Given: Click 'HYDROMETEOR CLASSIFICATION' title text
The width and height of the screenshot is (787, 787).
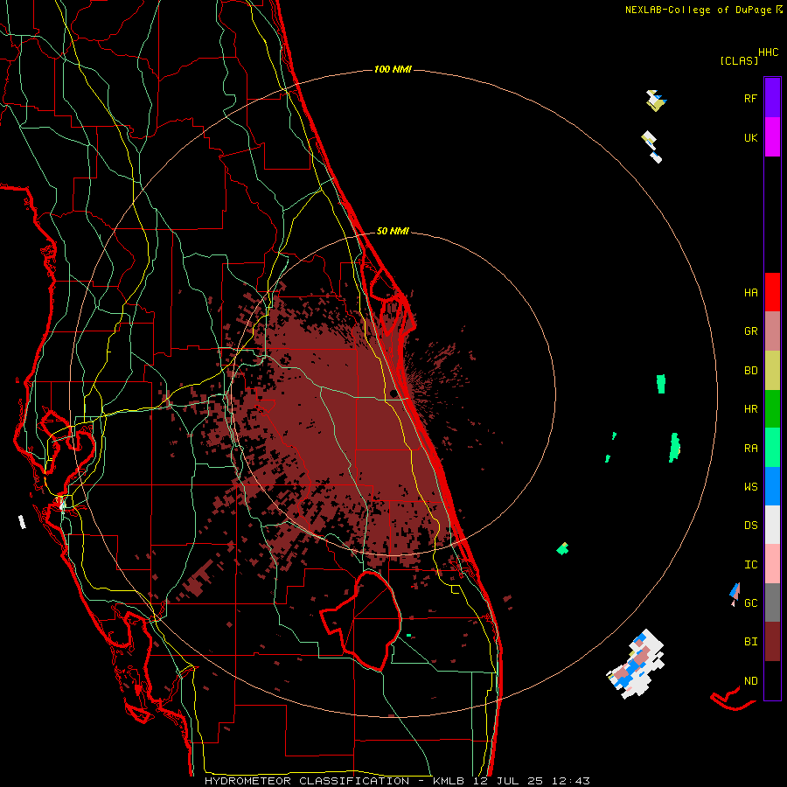Looking at the screenshot, I should [307, 781].
